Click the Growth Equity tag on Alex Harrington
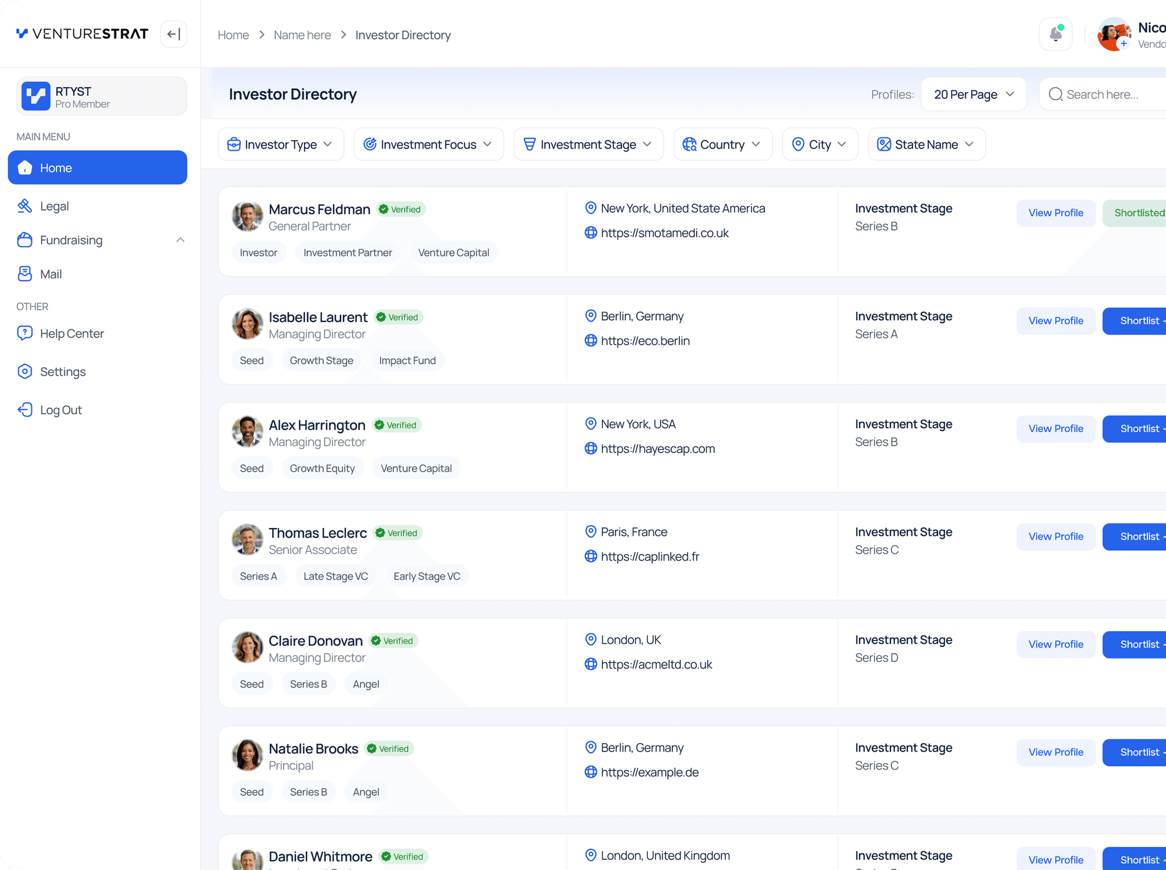1166x870 pixels. 322,468
